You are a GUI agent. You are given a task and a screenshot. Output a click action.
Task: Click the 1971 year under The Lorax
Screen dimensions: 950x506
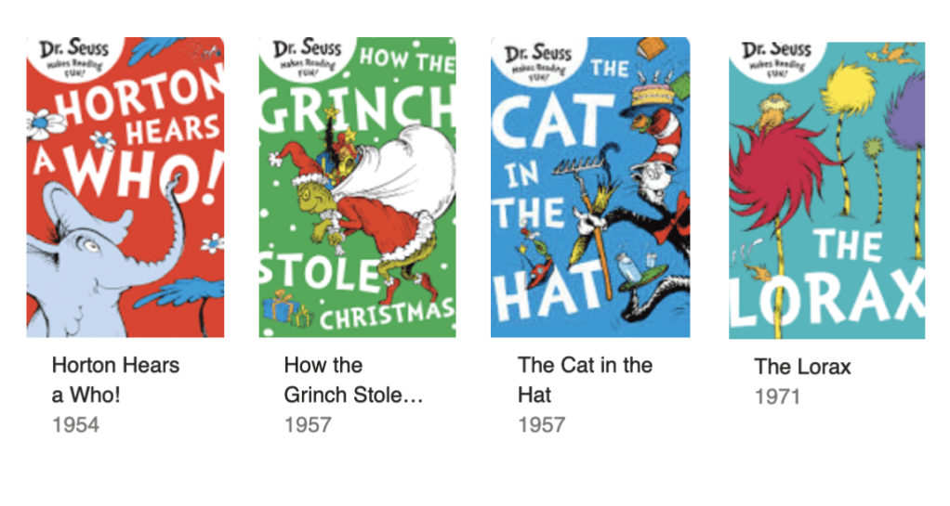pos(778,397)
